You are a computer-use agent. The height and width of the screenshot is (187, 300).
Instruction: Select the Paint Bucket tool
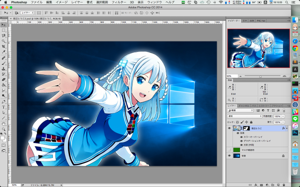point(4,85)
